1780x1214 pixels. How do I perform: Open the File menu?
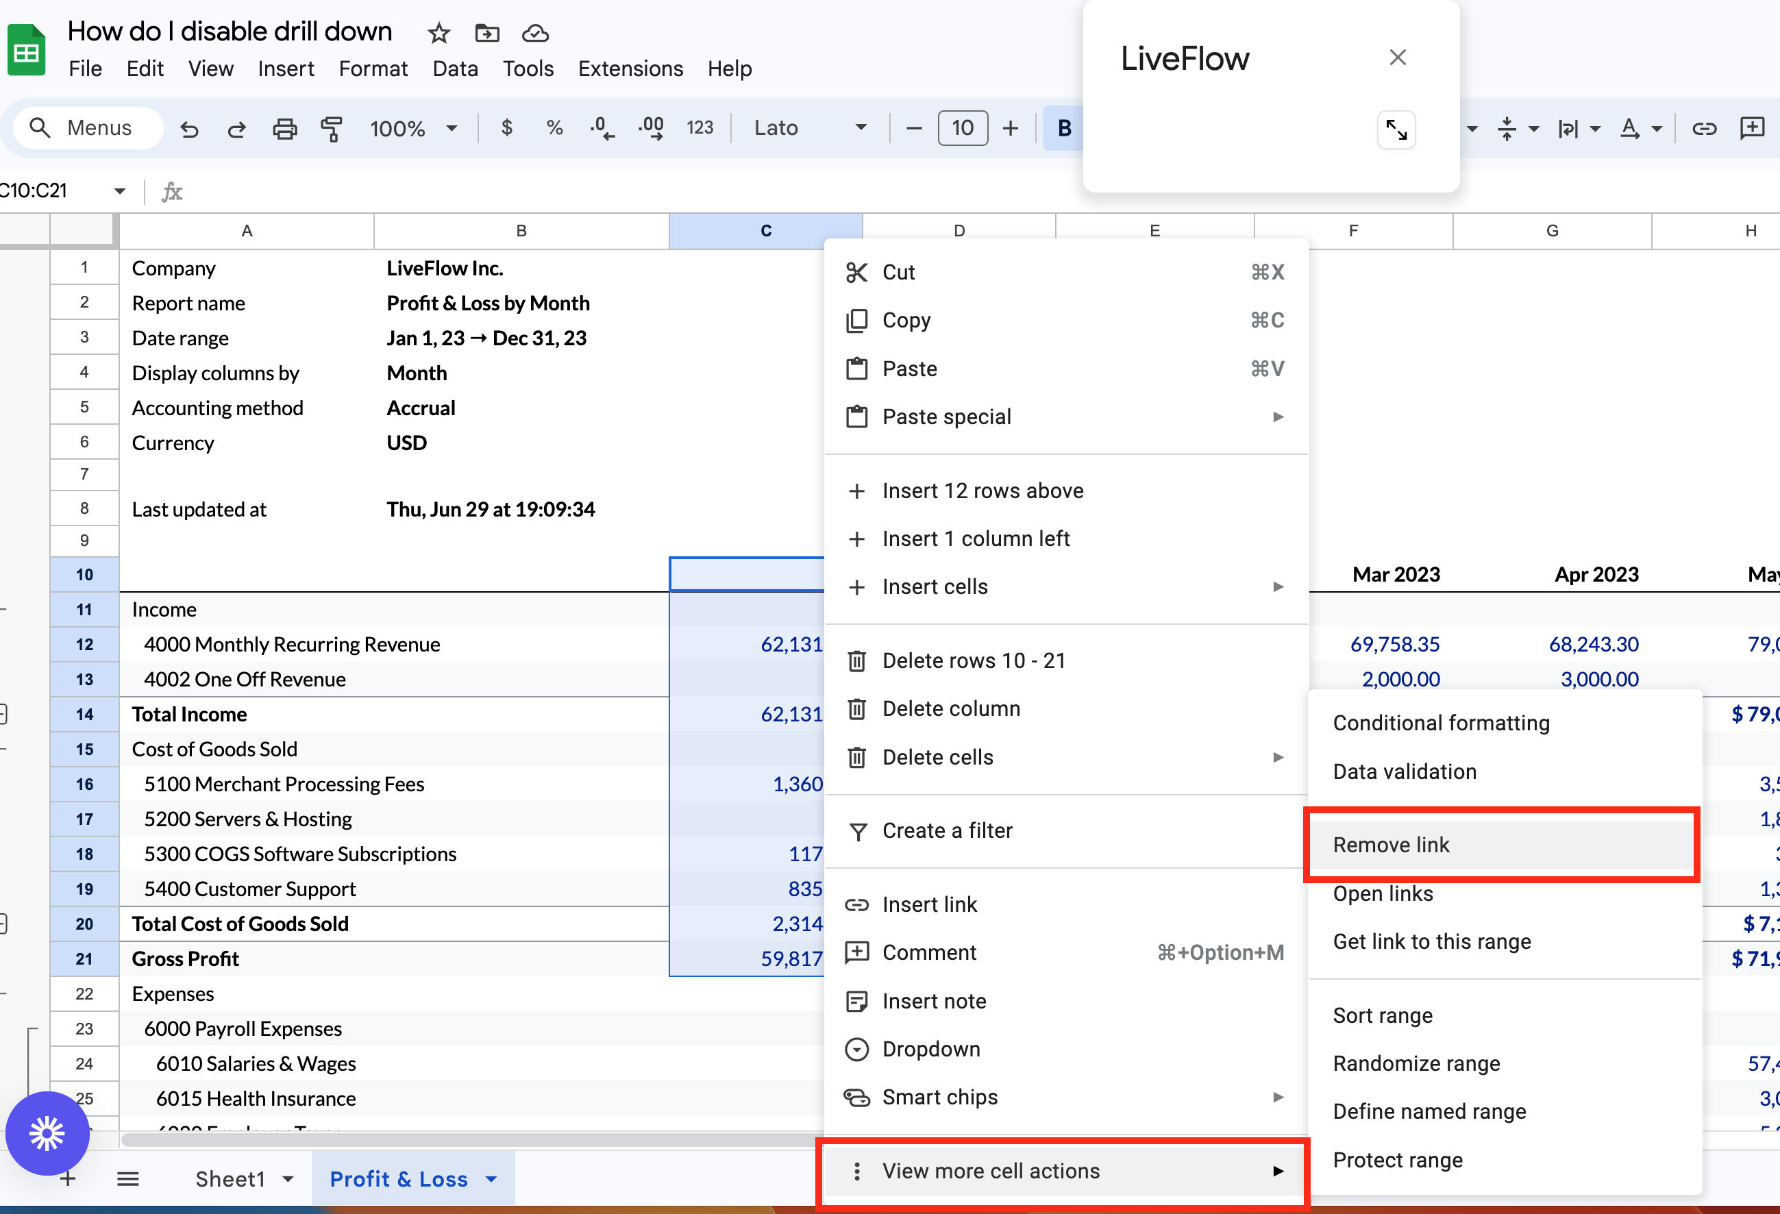point(85,69)
